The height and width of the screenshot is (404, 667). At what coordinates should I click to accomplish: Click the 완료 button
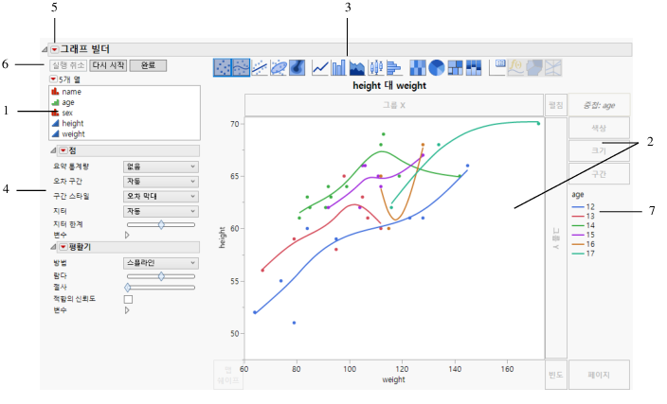pos(148,65)
